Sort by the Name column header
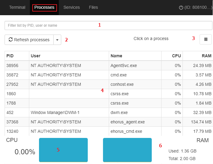This screenshot has width=213, height=164. point(116,56)
